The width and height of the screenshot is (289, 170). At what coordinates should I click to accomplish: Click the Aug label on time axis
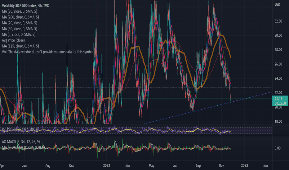(48, 166)
